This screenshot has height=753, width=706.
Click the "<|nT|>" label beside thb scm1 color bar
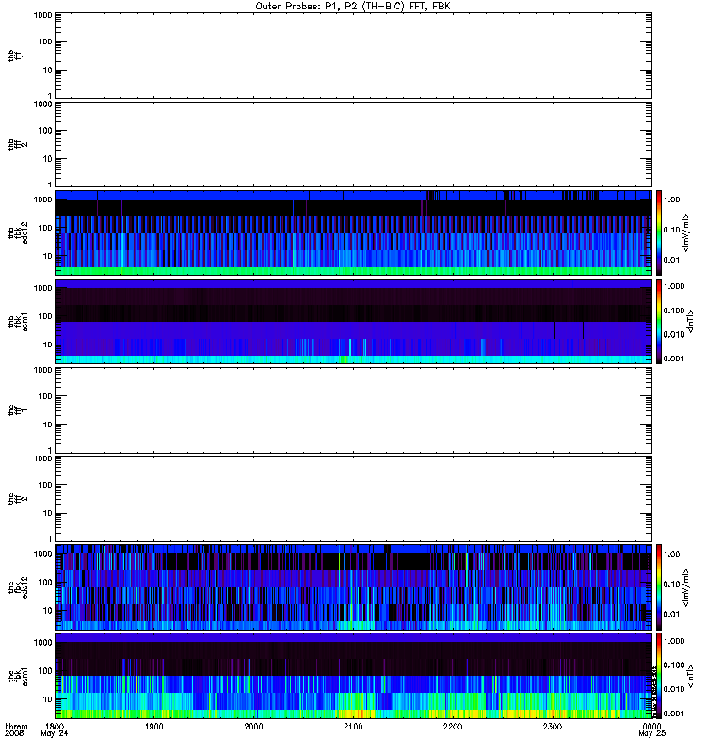pyautogui.click(x=690, y=322)
